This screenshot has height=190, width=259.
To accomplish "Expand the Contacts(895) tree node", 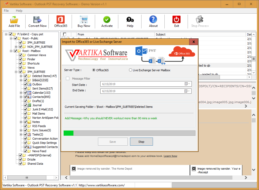I will pyautogui.click(x=21, y=97).
